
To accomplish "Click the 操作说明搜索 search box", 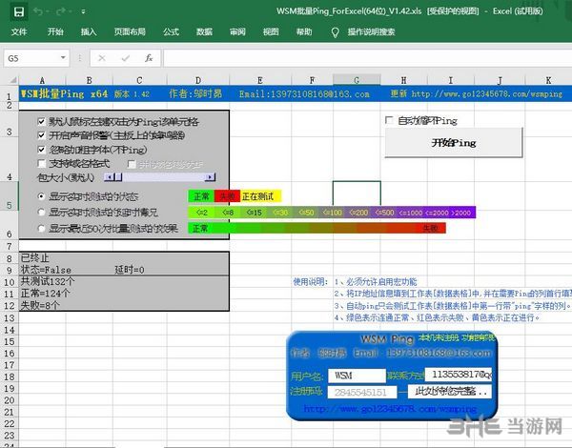I will click(x=371, y=31).
